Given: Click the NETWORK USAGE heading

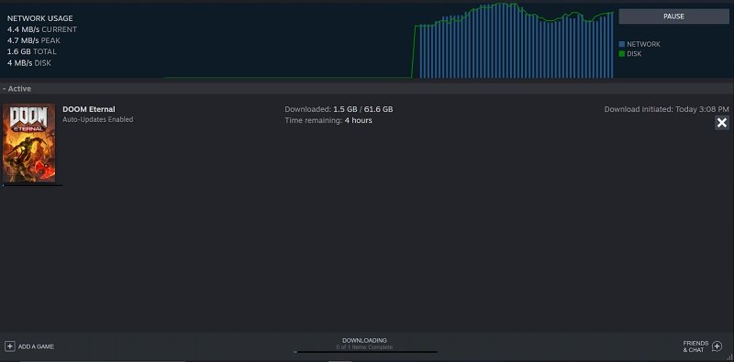Looking at the screenshot, I should (39, 18).
